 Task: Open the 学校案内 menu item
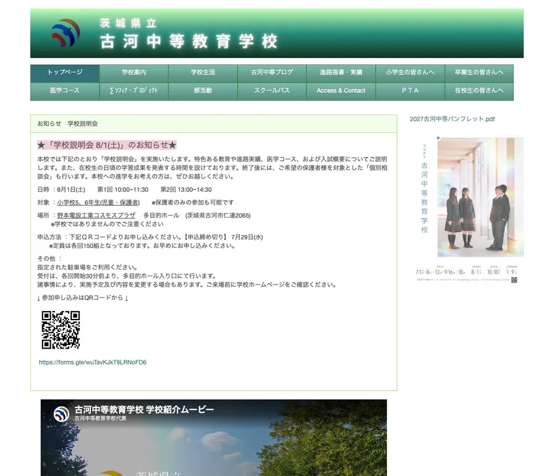pos(134,72)
